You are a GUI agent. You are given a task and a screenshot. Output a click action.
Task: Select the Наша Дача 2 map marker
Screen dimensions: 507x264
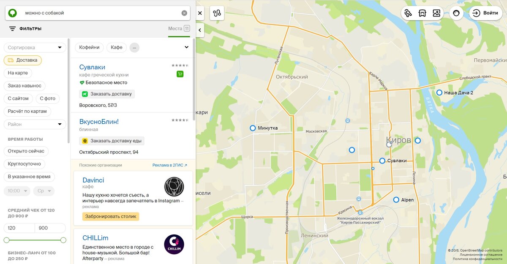tap(439, 93)
